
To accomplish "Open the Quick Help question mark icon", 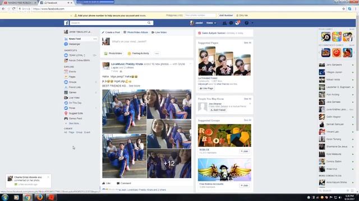I will click(x=247, y=23).
